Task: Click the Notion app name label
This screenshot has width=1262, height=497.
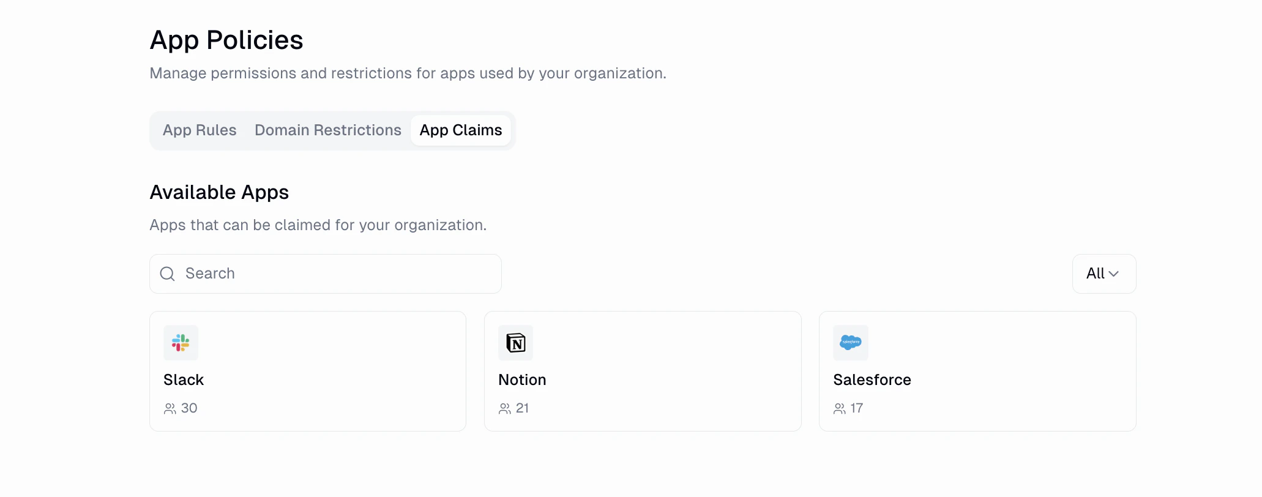Action: click(522, 379)
